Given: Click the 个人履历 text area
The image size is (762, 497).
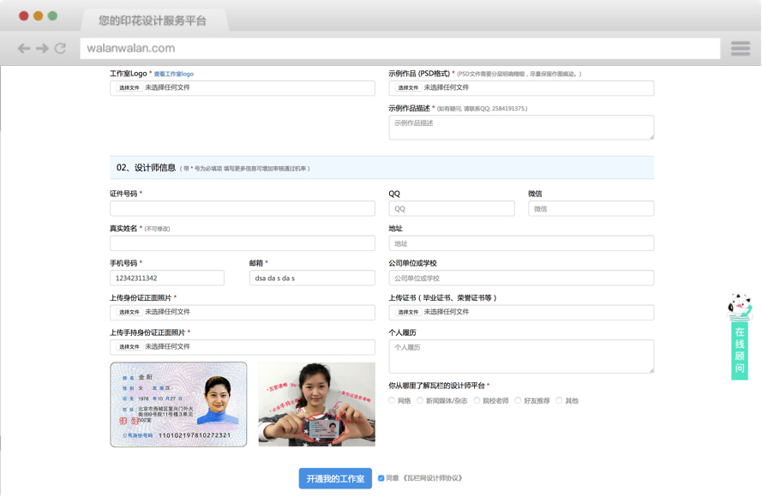Looking at the screenshot, I should (522, 354).
